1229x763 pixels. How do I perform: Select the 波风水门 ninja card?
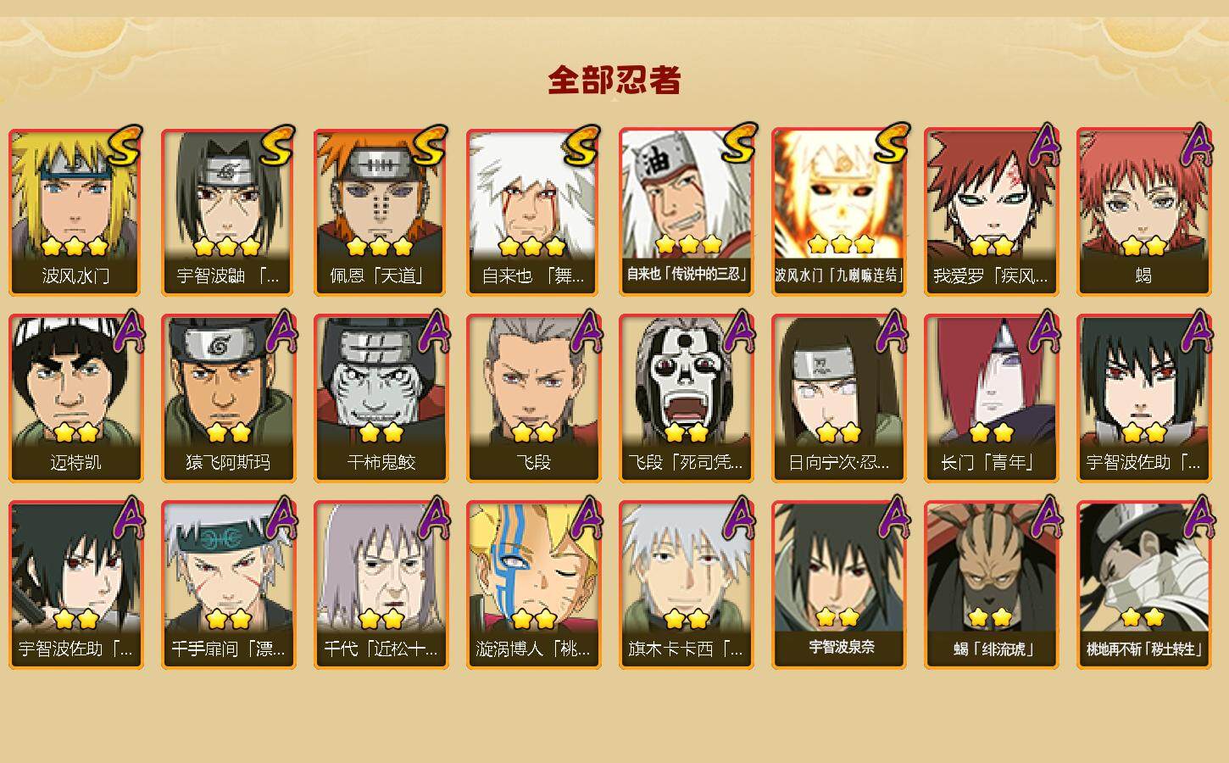(x=75, y=212)
